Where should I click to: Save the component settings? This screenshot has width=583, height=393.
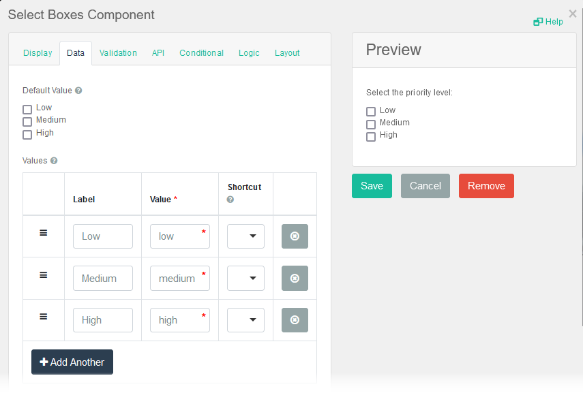click(372, 186)
